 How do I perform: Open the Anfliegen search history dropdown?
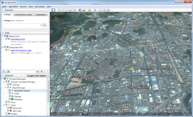[41, 25]
